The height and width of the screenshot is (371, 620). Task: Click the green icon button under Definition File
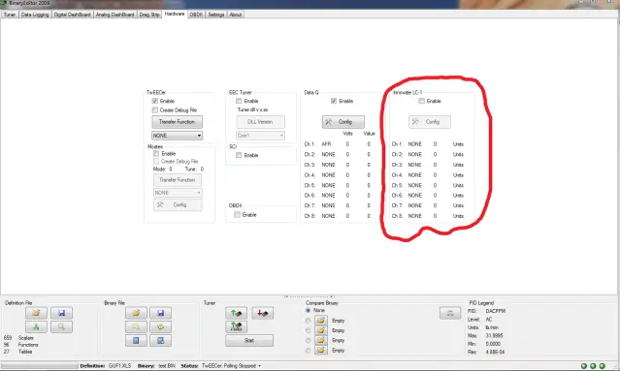tap(36, 326)
